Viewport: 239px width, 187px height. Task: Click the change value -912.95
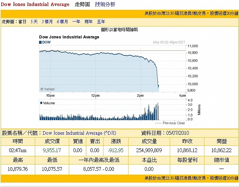116,151
